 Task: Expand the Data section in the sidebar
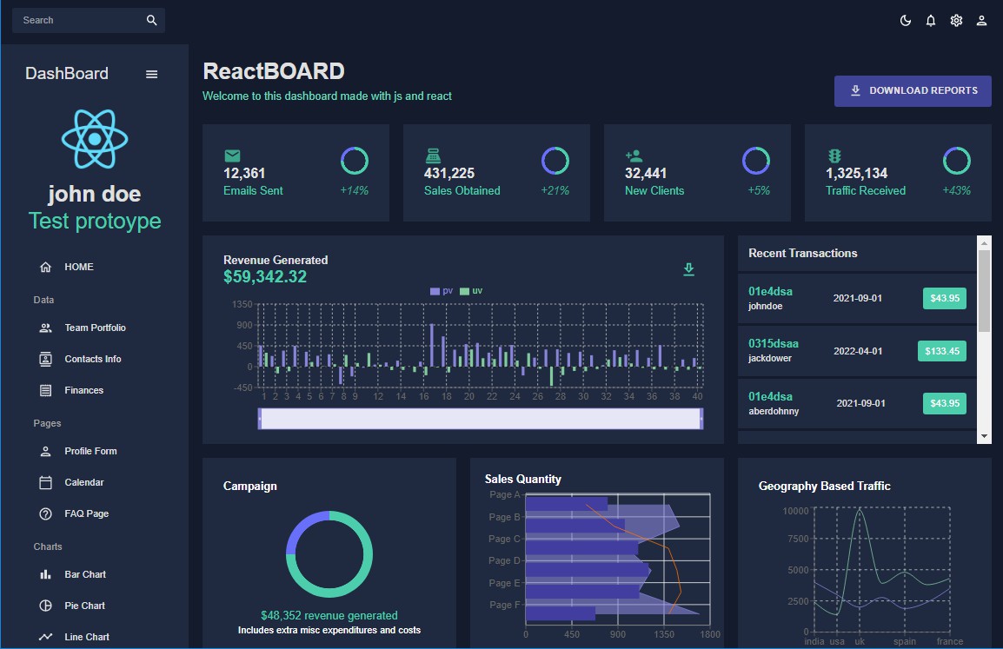[43, 300]
